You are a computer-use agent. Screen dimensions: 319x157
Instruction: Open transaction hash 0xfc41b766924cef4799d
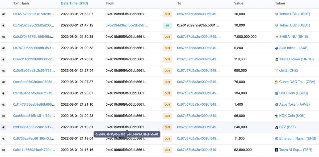pyautogui.click(x=34, y=150)
